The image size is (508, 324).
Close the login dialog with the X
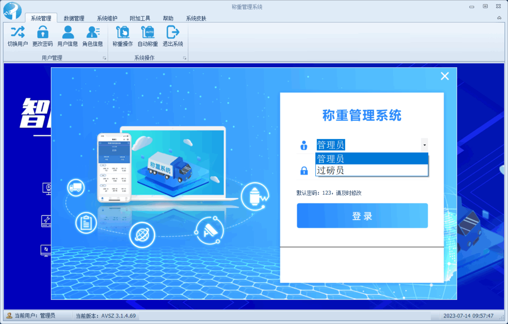[x=445, y=76]
